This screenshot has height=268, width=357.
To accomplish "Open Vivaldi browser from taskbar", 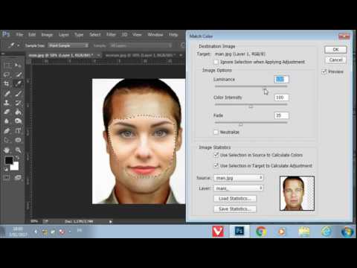I will coord(218,232).
